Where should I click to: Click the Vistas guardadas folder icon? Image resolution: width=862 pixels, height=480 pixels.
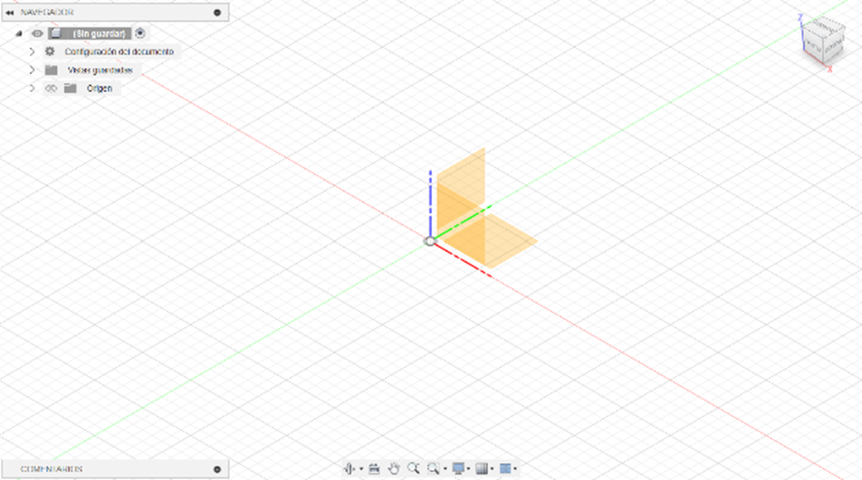click(51, 70)
